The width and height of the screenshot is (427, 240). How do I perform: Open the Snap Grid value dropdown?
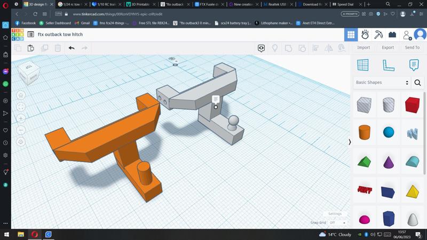pyautogui.click(x=337, y=222)
